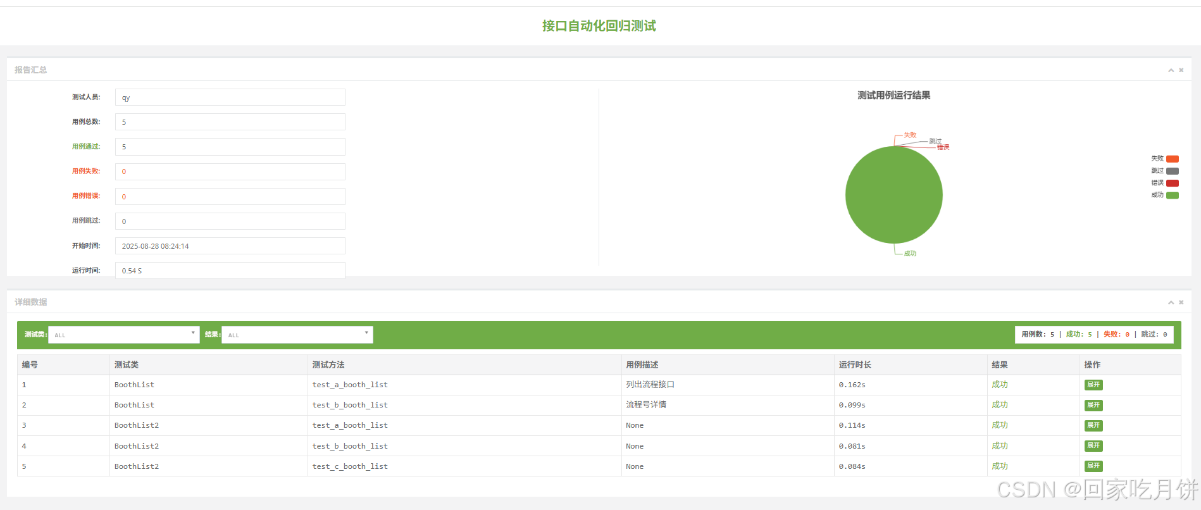Click 展开 for row 4 BoothList2
The image size is (1201, 510).
click(x=1093, y=446)
